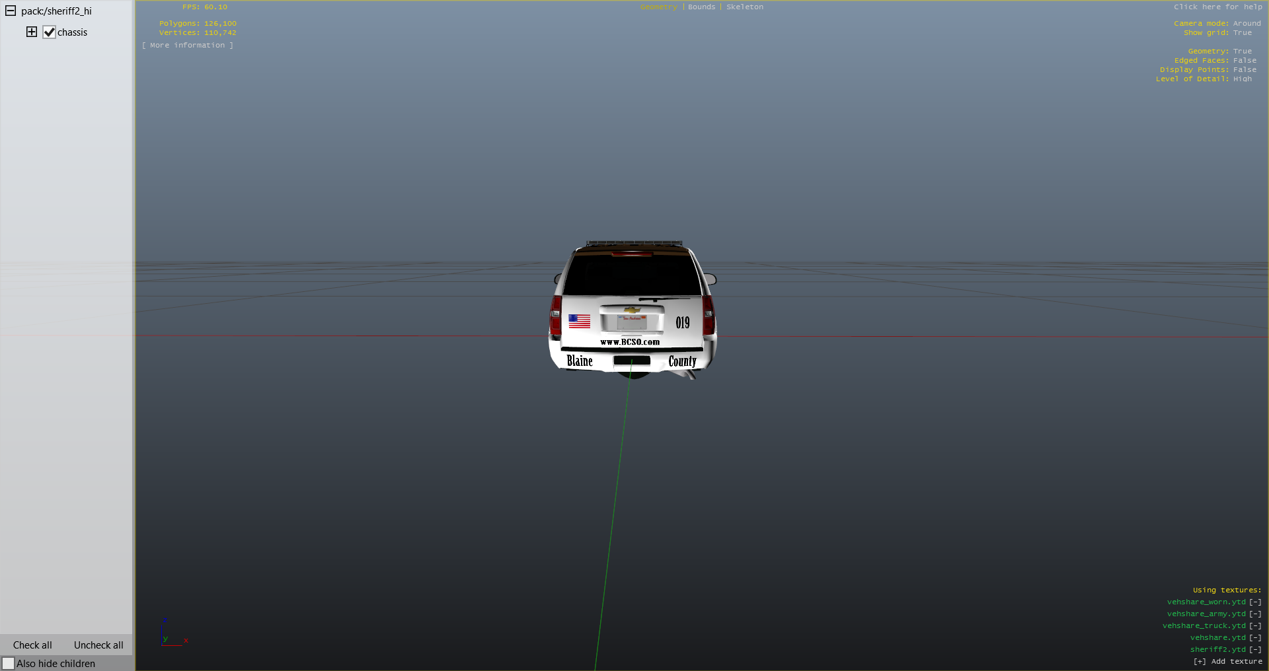
Task: Switch to the Skeleton view tab
Action: pyautogui.click(x=744, y=7)
